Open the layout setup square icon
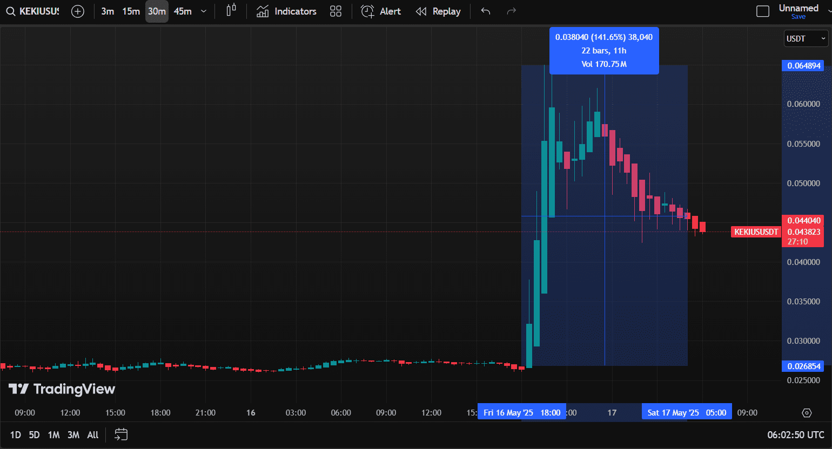Image resolution: width=832 pixels, height=449 pixels. (x=763, y=11)
